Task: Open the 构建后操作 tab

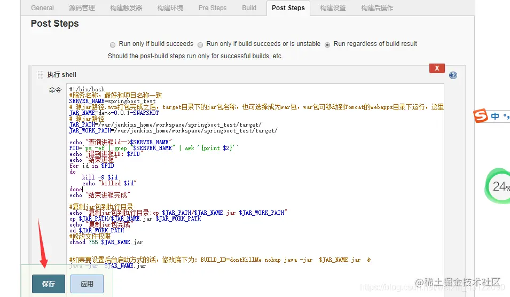Action: pyautogui.click(x=377, y=8)
